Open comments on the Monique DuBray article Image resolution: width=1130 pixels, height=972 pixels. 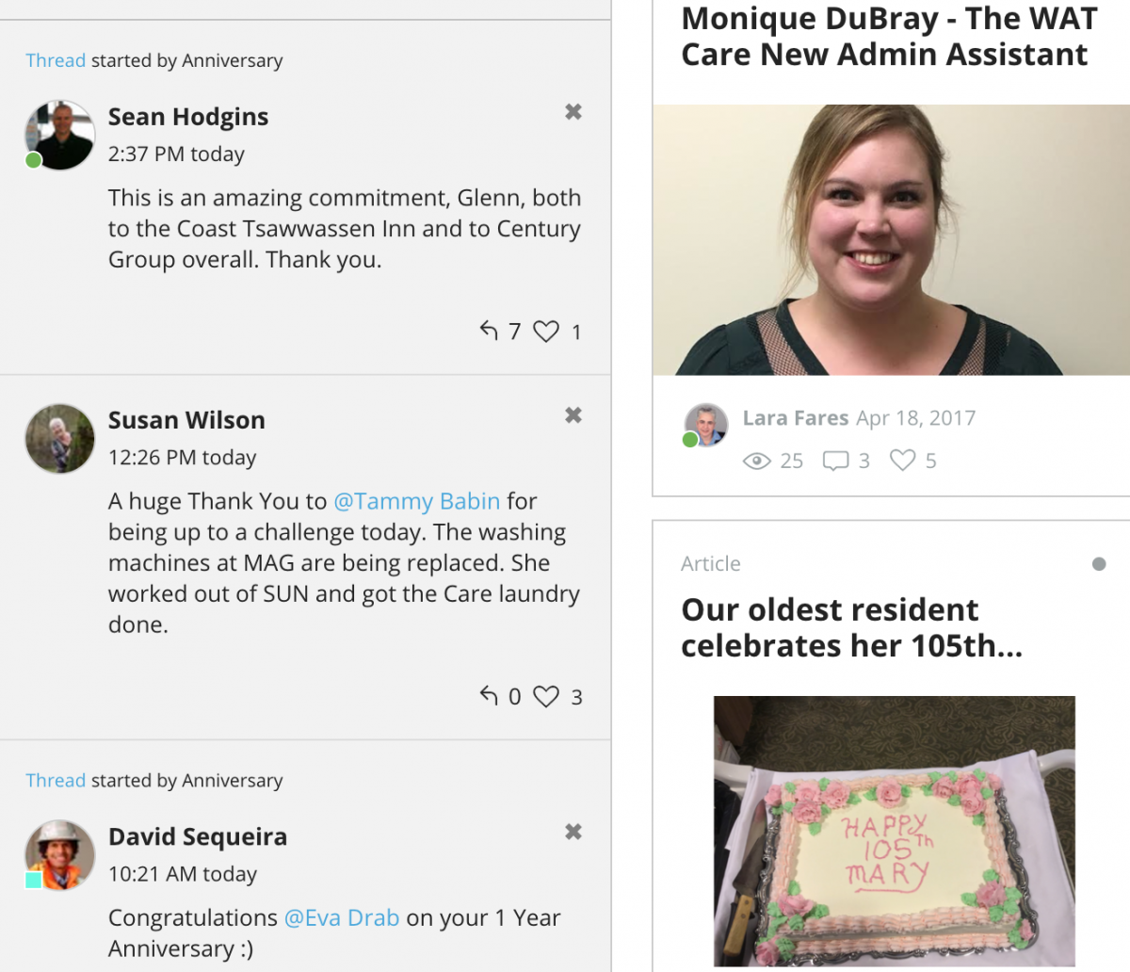click(x=835, y=461)
